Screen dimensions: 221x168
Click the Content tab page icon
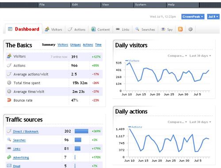click(93, 29)
